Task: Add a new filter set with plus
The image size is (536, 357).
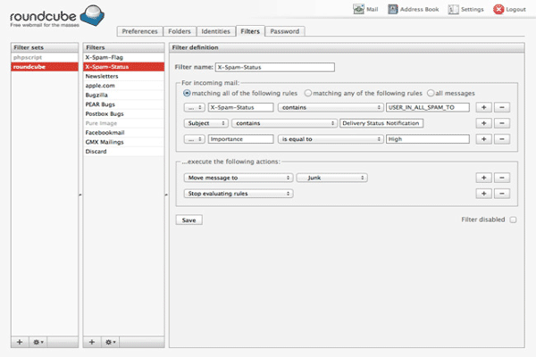Action: [20, 342]
